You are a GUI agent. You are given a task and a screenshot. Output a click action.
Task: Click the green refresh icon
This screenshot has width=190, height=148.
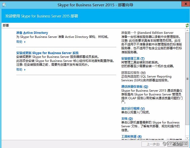[x=187, y=25]
